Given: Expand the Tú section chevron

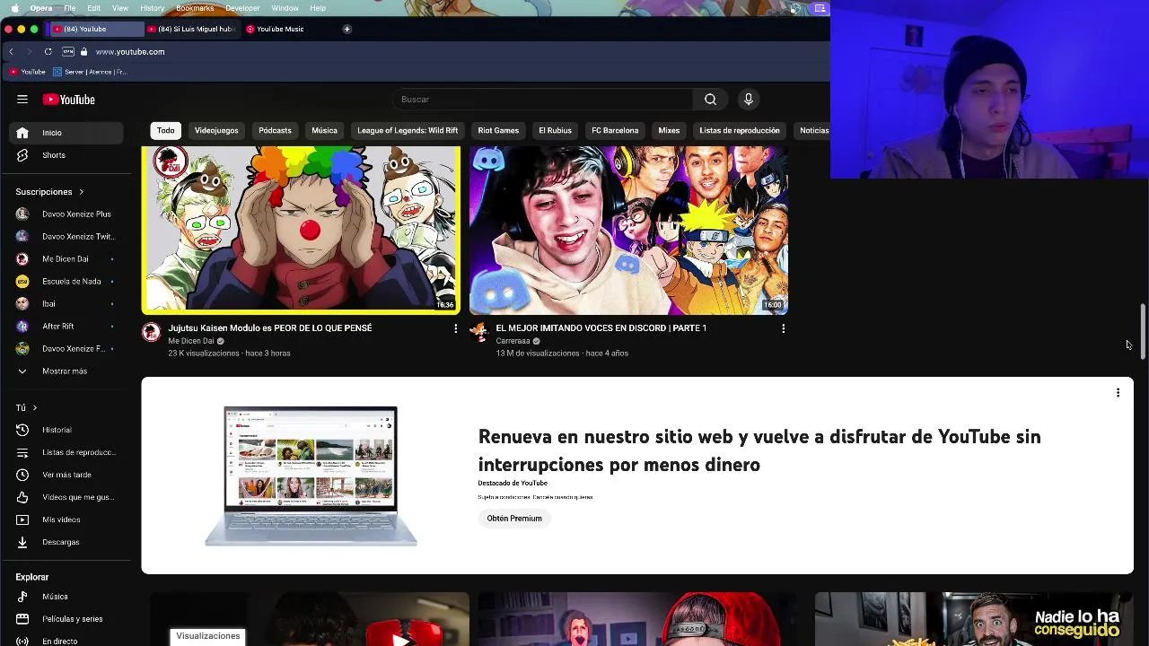Looking at the screenshot, I should [x=34, y=408].
